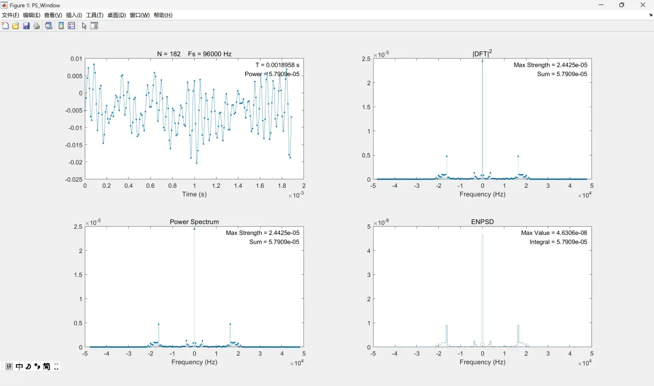Open a file with the folder icon

click(15, 26)
